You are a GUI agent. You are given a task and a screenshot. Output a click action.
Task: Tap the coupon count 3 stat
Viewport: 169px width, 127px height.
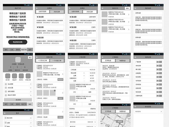(x=10, y=68)
